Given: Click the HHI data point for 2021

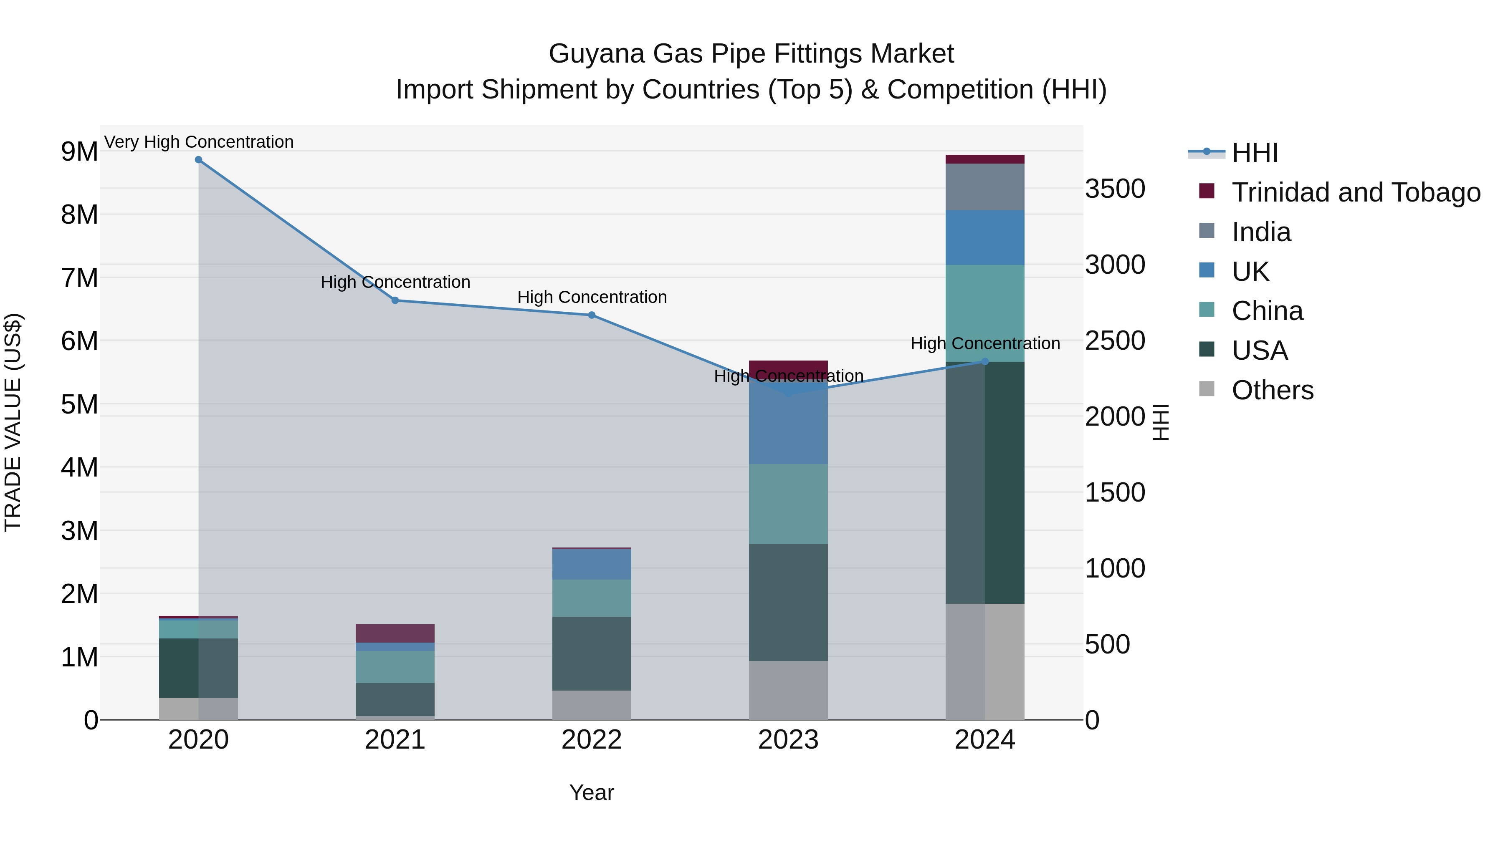Looking at the screenshot, I should [x=395, y=300].
